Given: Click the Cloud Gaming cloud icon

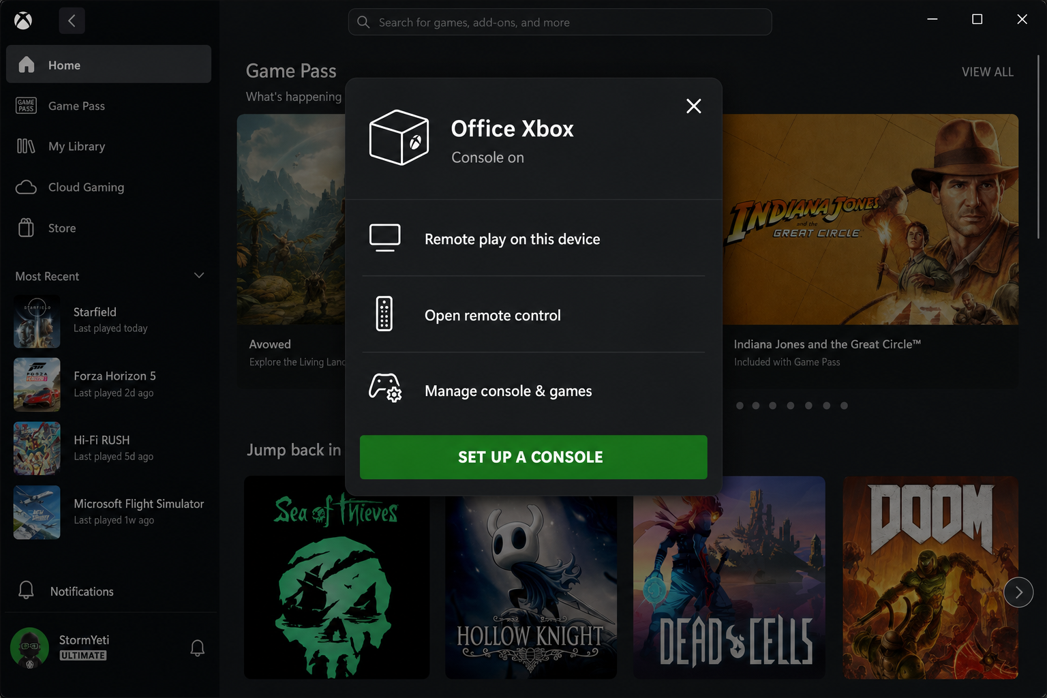Looking at the screenshot, I should 26,187.
